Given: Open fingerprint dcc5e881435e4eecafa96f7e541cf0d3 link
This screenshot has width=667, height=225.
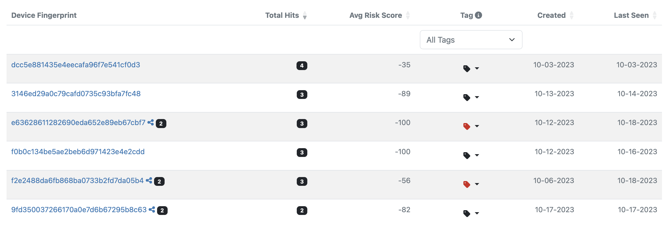Looking at the screenshot, I should pos(76,65).
